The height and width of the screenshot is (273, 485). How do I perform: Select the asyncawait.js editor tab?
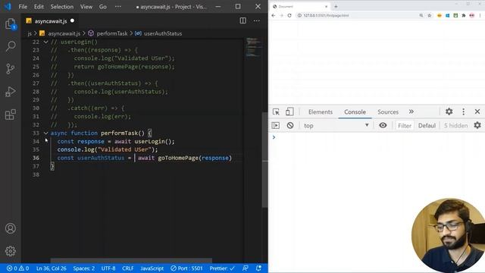click(x=51, y=21)
